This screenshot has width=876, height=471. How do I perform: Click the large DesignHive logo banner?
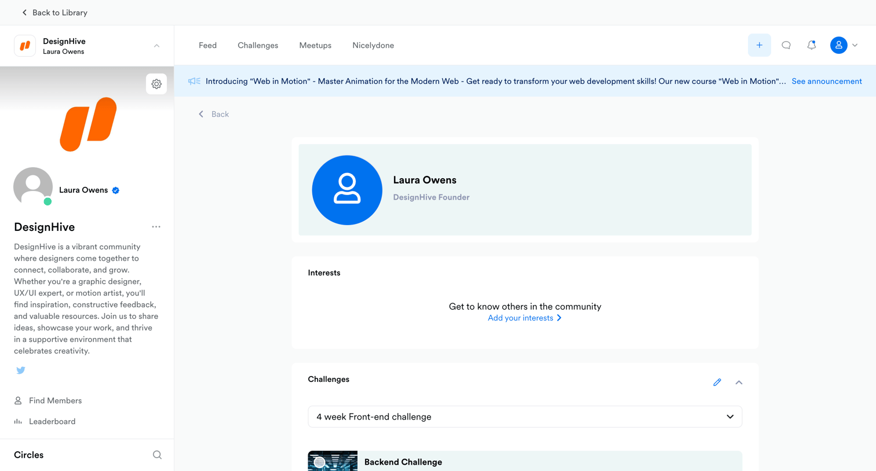point(88,124)
